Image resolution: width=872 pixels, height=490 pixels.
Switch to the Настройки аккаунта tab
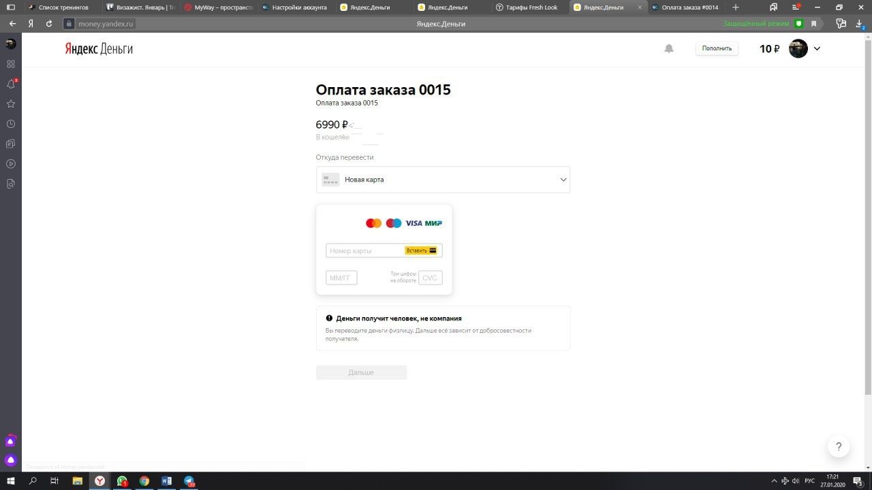(x=297, y=7)
